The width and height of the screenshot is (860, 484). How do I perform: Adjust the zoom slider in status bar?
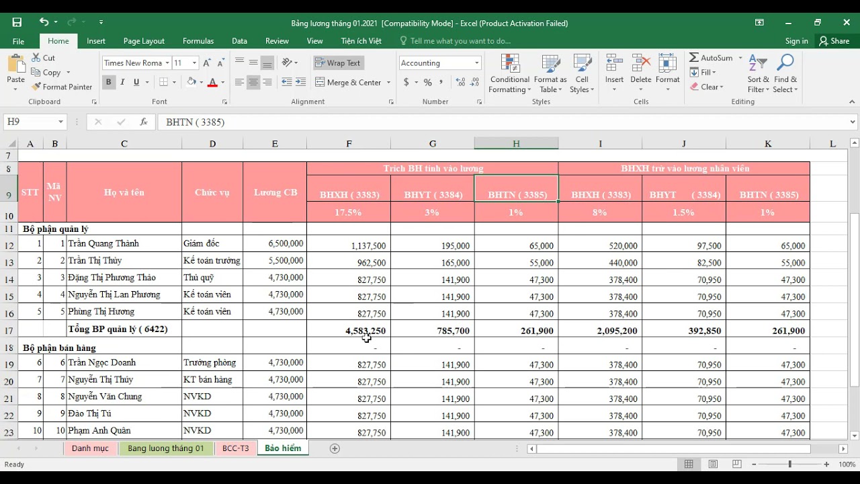pyautogui.click(x=790, y=465)
